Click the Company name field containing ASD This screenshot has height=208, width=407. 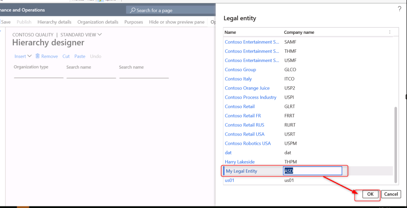pyautogui.click(x=312, y=171)
